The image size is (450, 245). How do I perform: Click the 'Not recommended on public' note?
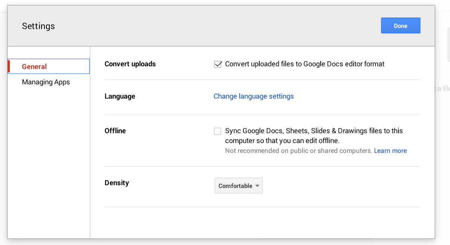point(298,151)
